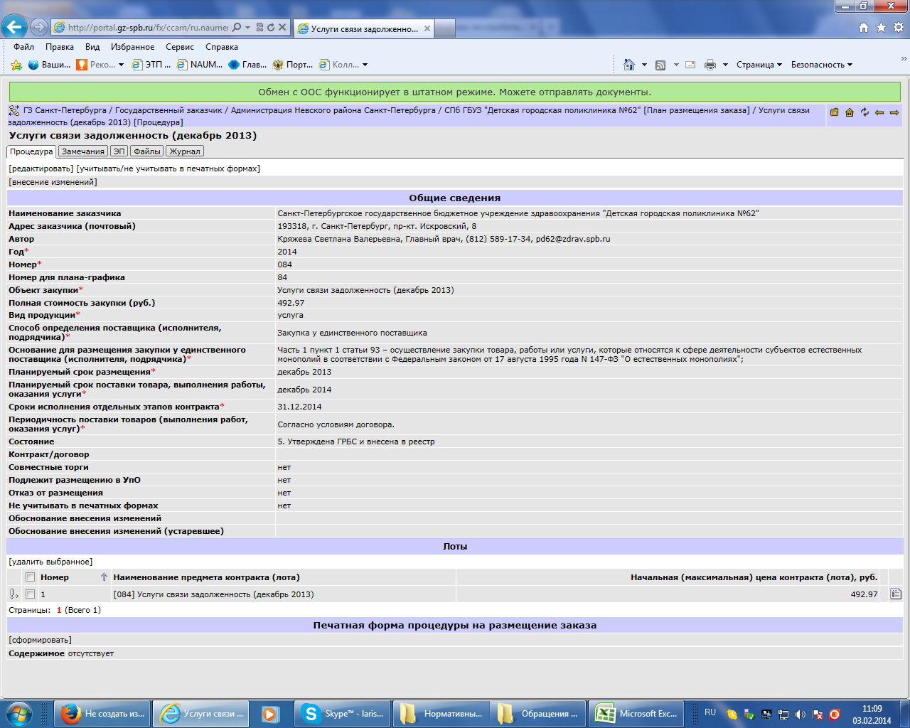This screenshot has height=728, width=910.
Task: Open the NAUM... favorites bar shortcut
Action: click(200, 65)
